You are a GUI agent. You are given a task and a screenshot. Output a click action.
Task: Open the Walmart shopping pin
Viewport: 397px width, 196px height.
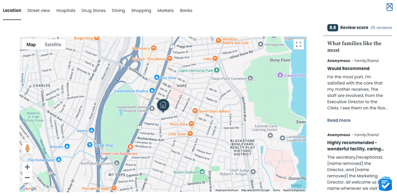point(67,146)
